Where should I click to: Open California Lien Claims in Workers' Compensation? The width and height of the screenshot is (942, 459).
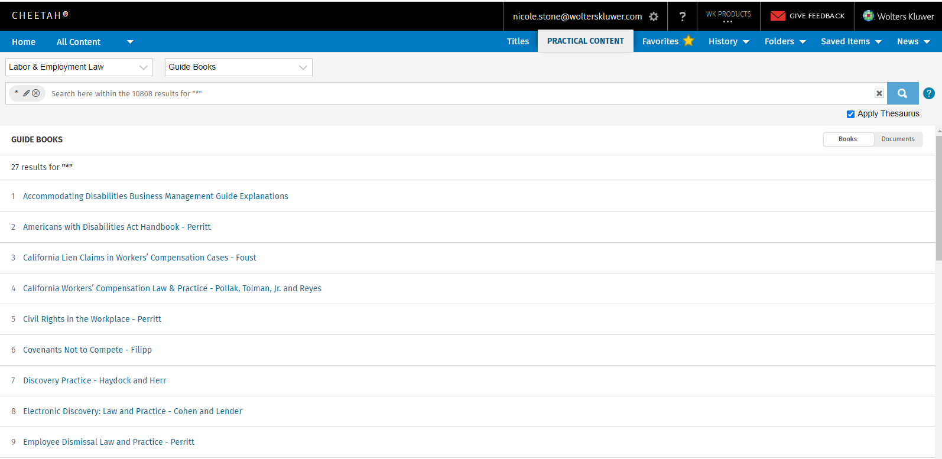139,258
